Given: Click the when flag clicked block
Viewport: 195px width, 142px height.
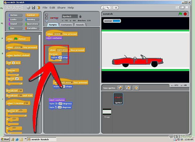Looking at the screenshot, I should tap(18, 38).
